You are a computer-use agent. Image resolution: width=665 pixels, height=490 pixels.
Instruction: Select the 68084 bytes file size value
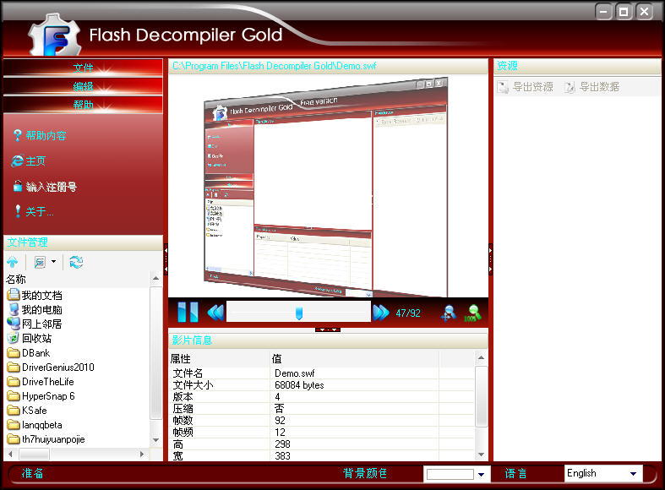(x=299, y=385)
